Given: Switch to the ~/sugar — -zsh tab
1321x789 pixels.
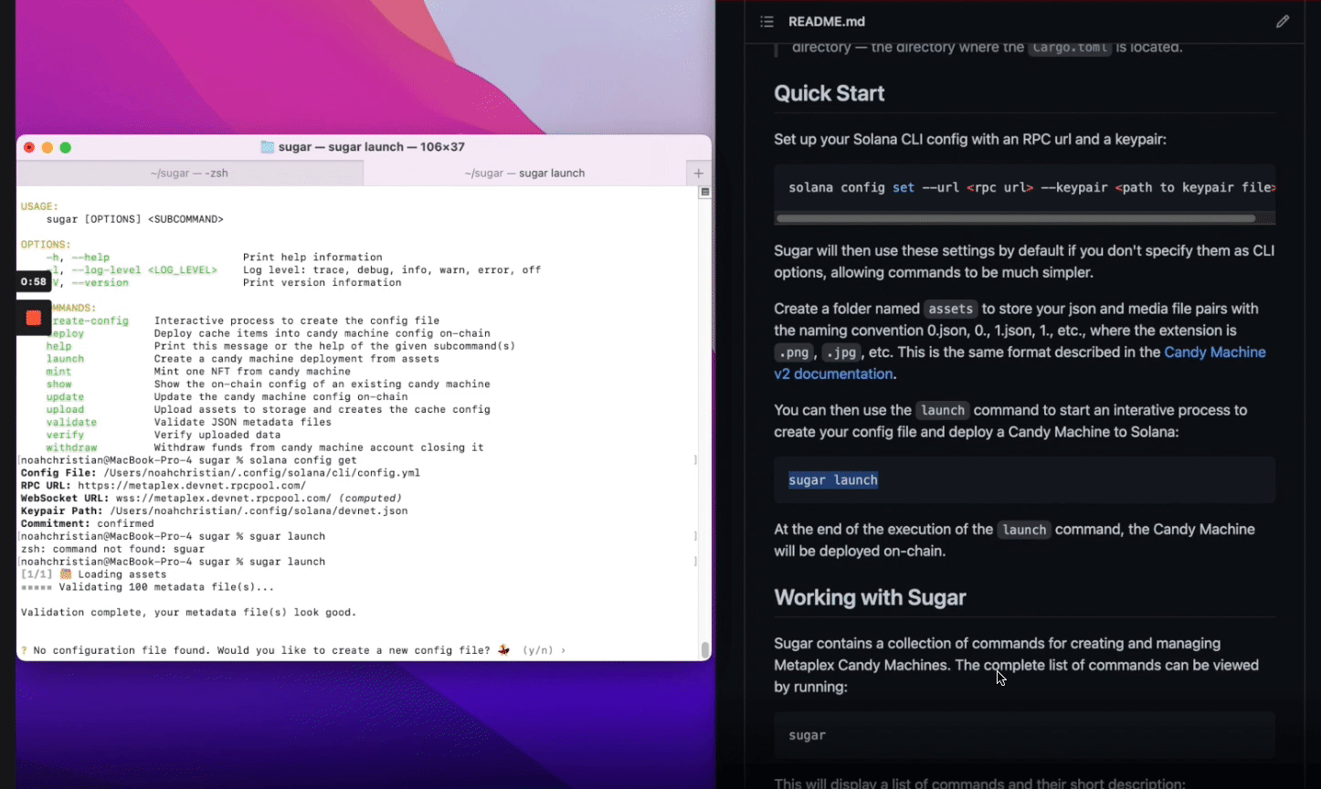Looking at the screenshot, I should pos(190,173).
